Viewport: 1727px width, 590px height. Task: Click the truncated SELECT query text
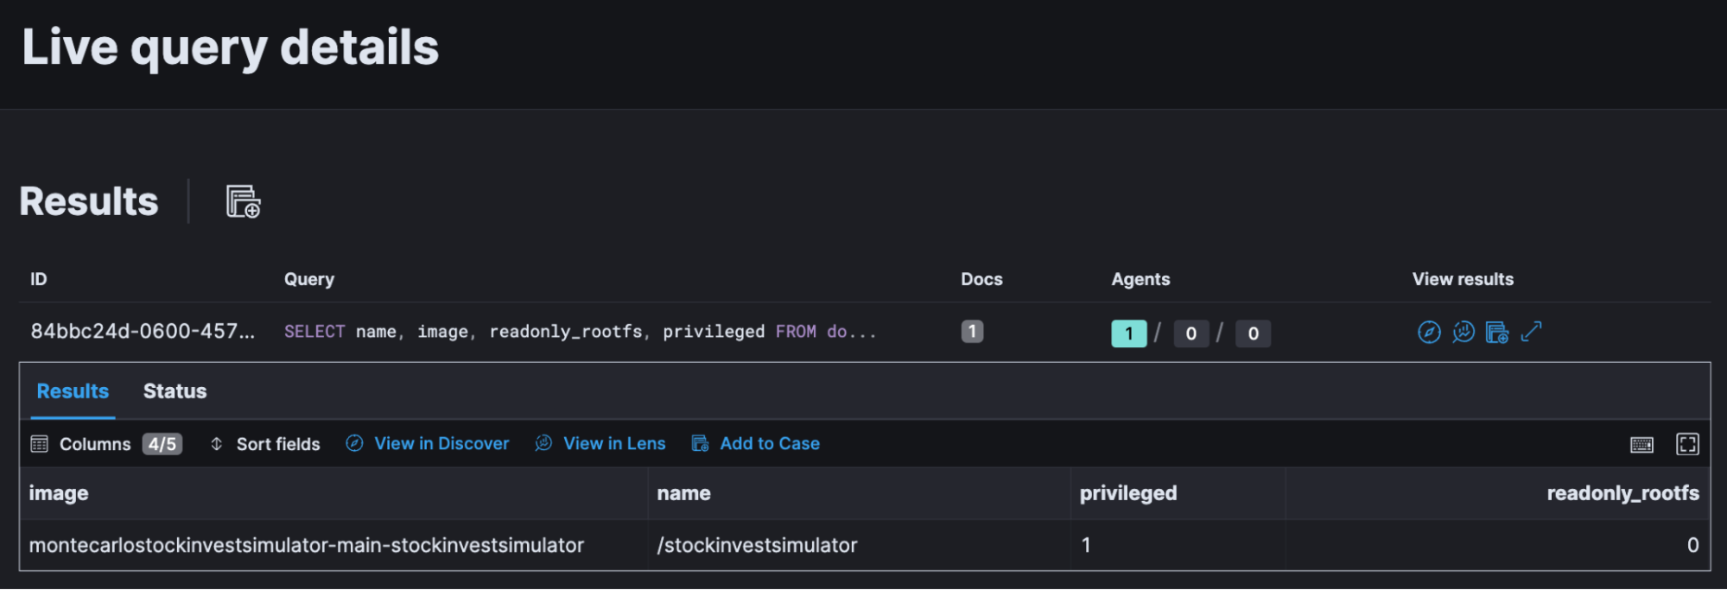click(580, 332)
